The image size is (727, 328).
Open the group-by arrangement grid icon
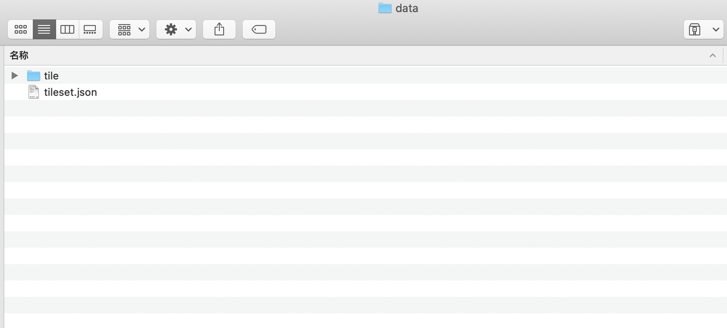(x=124, y=30)
